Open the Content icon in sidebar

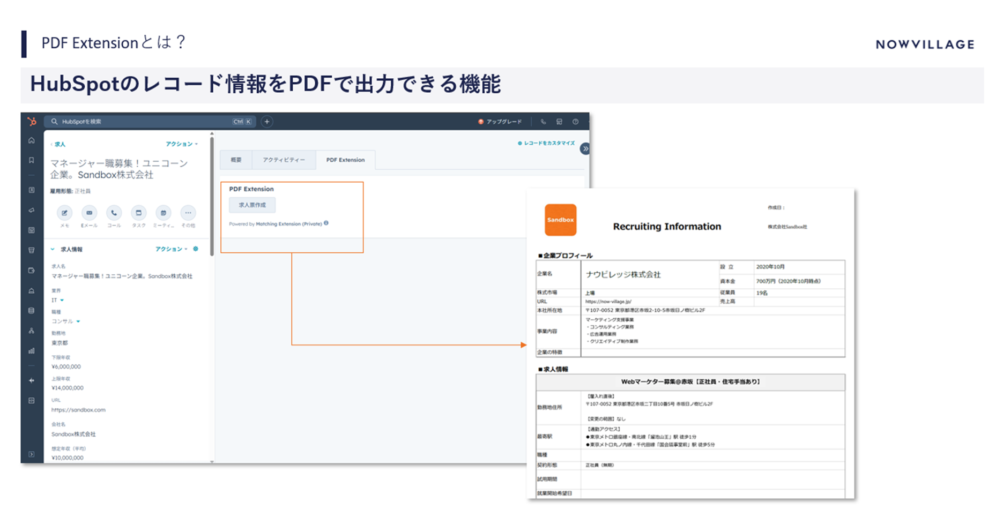[x=32, y=230]
